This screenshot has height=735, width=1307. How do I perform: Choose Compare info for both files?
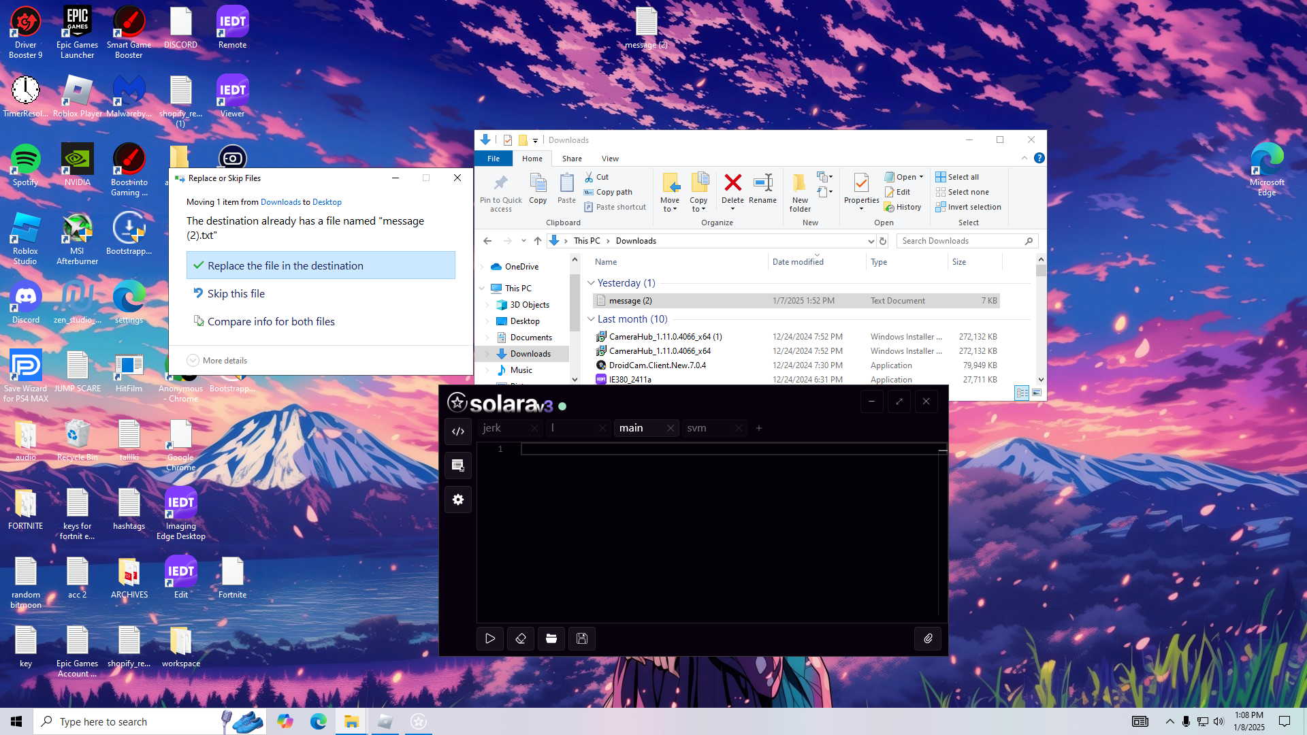[x=270, y=321]
